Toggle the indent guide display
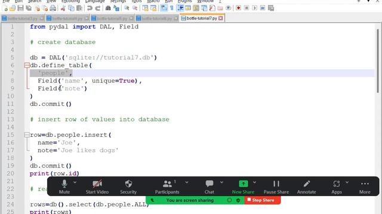This screenshot has height=214, width=382. [180, 8]
